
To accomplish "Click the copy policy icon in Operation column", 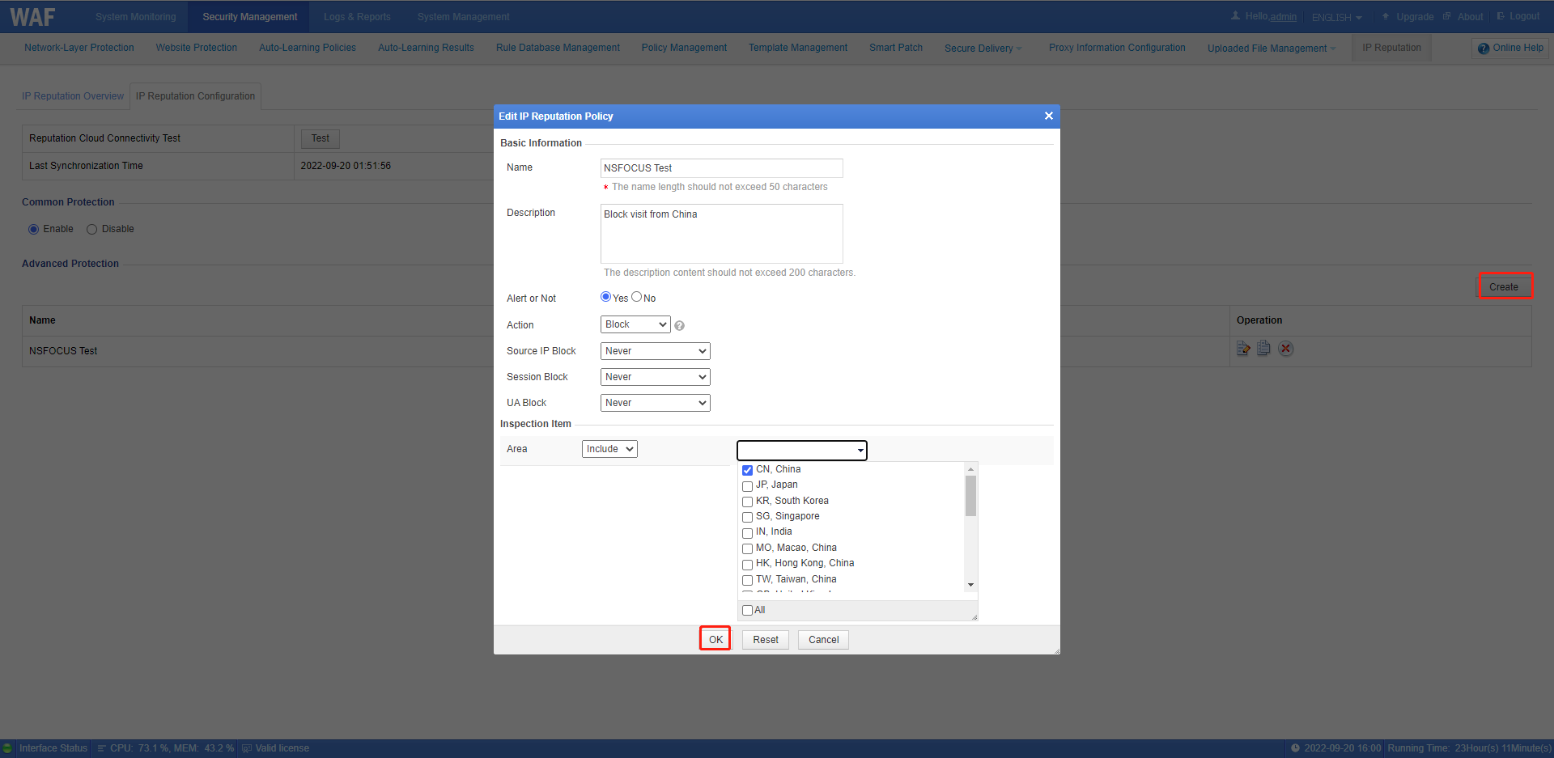I will coord(1263,349).
